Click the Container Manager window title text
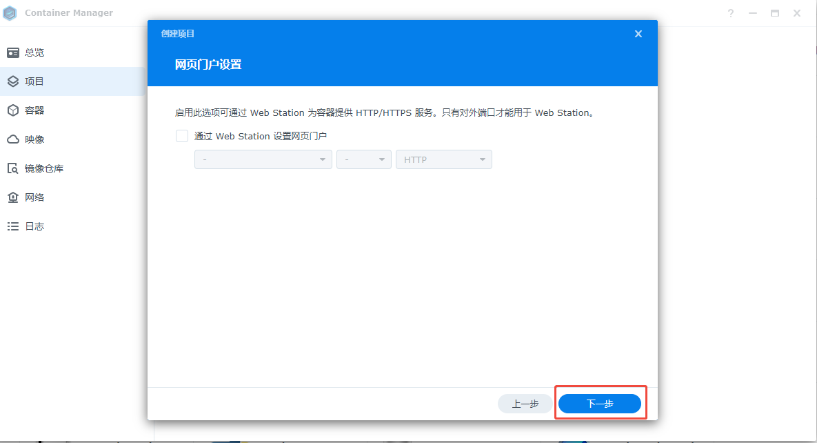Image resolution: width=817 pixels, height=443 pixels. (69, 13)
